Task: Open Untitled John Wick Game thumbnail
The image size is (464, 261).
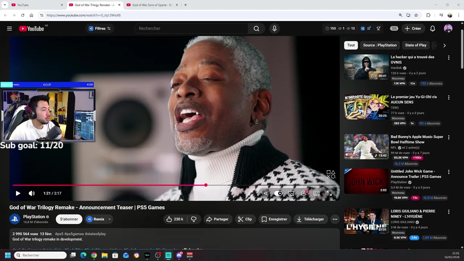Action: pos(366,181)
